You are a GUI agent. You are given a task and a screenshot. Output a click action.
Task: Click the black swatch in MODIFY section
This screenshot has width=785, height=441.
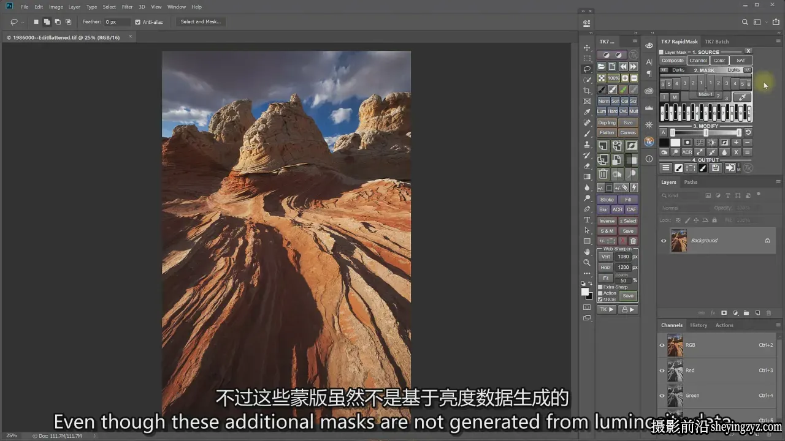[665, 143]
